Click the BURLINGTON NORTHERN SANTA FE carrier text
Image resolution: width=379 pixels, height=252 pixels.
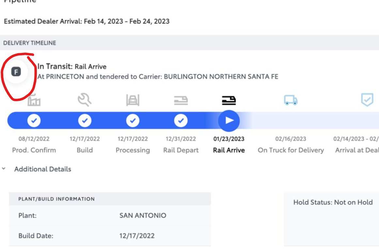click(221, 77)
